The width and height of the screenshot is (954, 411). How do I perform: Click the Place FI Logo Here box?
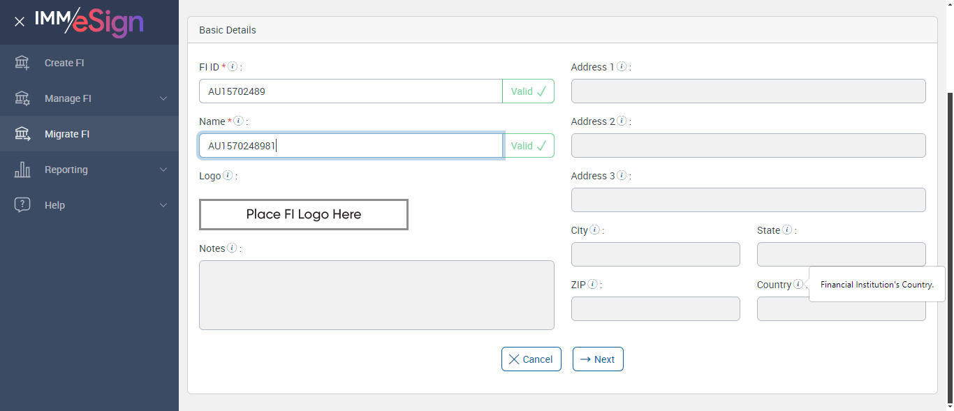(x=303, y=215)
